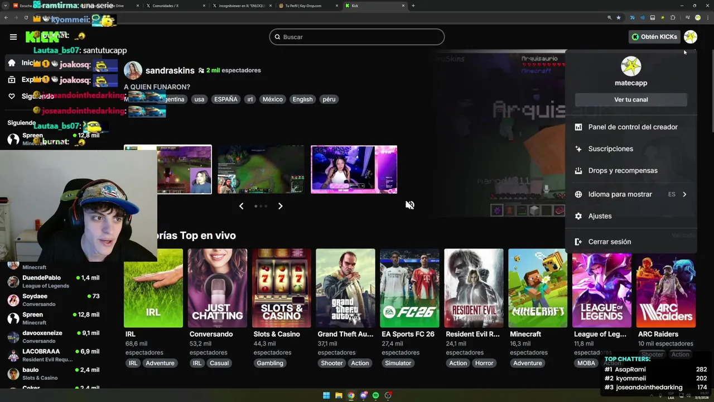Click the Siguiendo heart icon in sidebar
Screen dimensions: 714x402
click(12, 96)
